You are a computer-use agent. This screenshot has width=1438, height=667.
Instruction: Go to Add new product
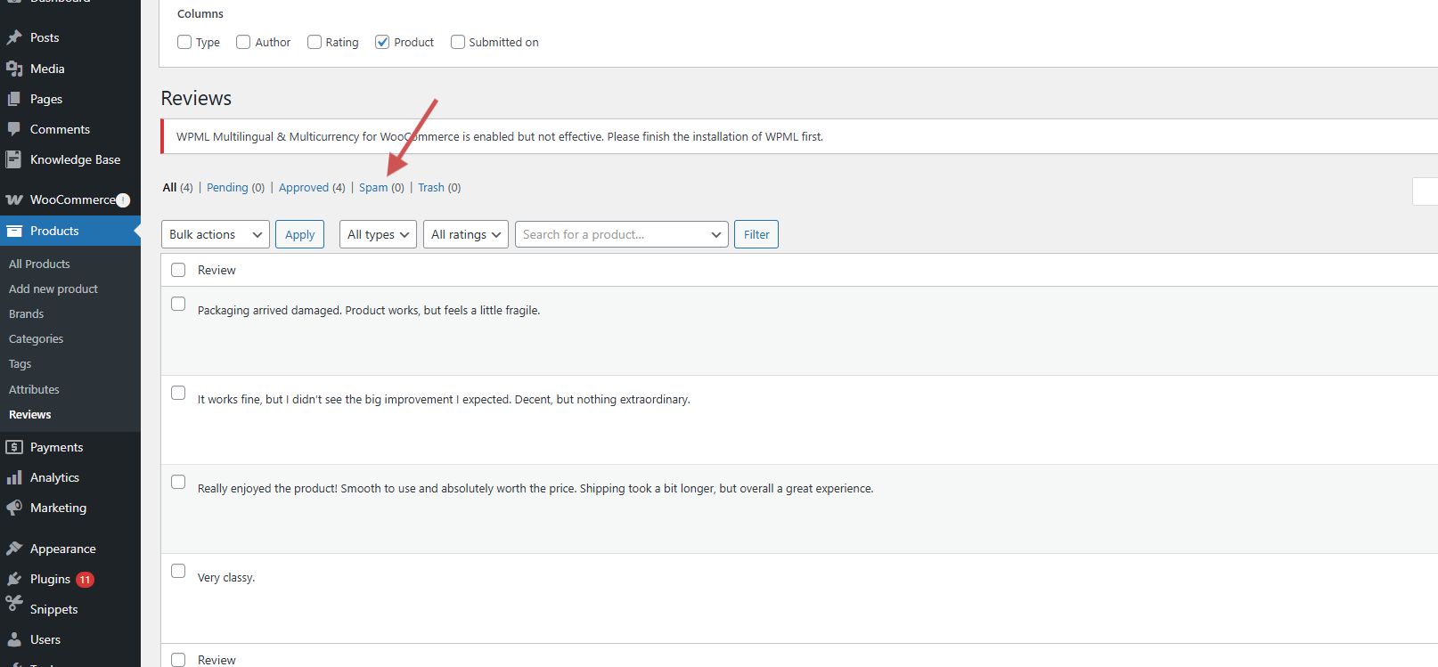coord(53,289)
